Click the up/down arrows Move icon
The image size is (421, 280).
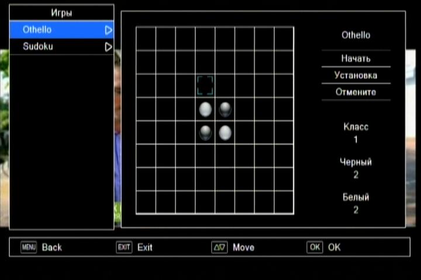(219, 247)
